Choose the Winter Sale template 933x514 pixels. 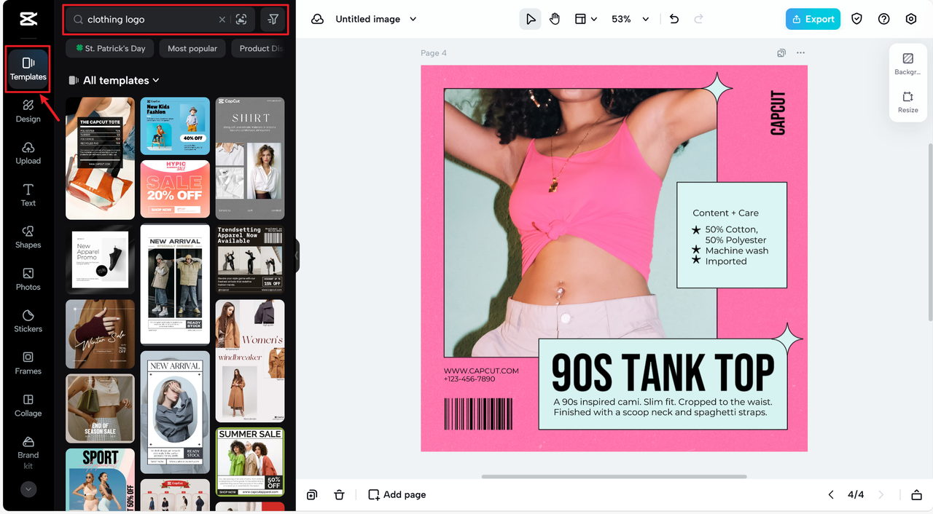click(100, 333)
